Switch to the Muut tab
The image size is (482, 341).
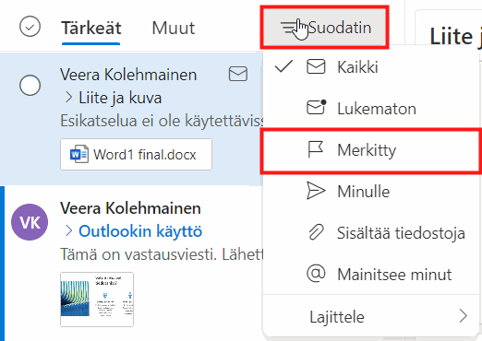[x=174, y=28]
